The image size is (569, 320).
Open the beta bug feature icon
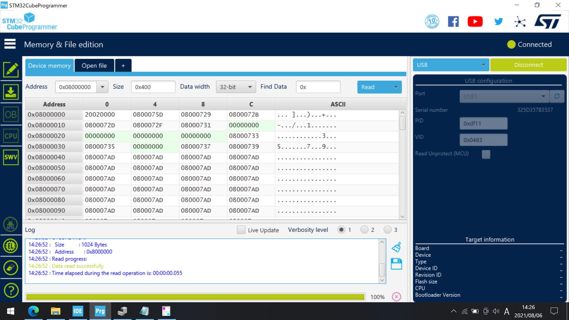11,224
